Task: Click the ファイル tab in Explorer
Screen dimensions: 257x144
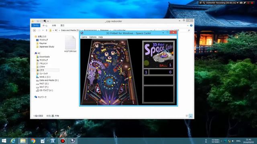Action: (36, 26)
